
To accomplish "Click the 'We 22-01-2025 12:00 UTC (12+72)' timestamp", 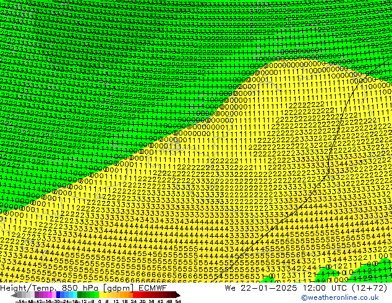I will pyautogui.click(x=306, y=288).
